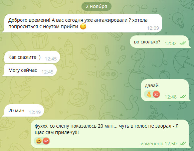This screenshot has height=151, width=194.
Task: Click the «фуххх, со слепу» message text
Action: (x=107, y=129)
